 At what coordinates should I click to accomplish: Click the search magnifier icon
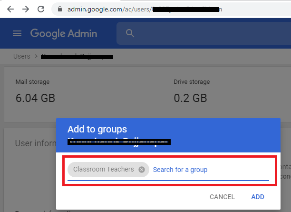click(x=130, y=33)
